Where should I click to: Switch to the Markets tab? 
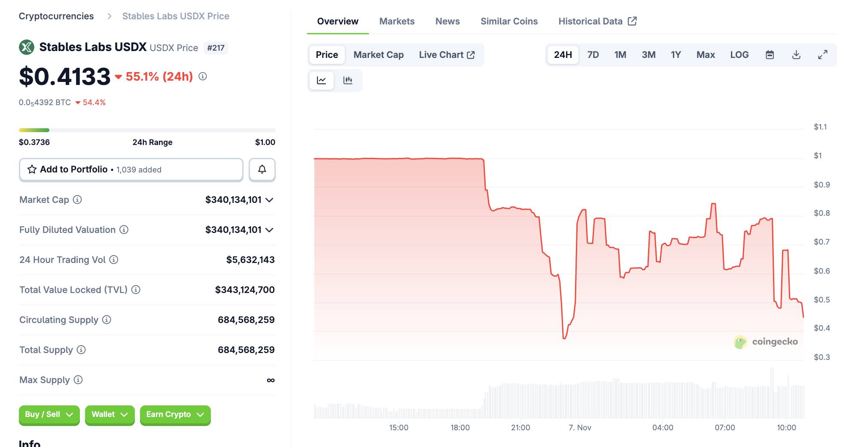[396, 21]
